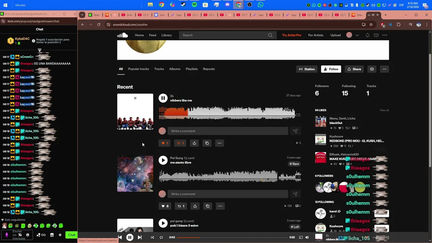Like the track me siento libre
The image size is (432, 243).
click(165, 206)
